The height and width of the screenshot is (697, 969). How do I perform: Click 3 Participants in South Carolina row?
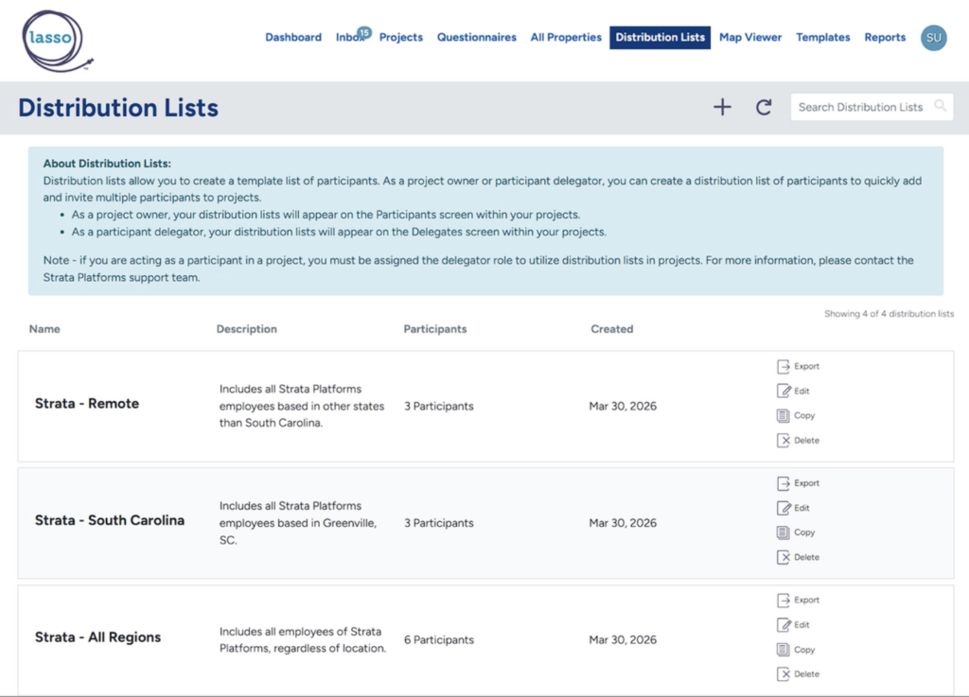point(439,523)
